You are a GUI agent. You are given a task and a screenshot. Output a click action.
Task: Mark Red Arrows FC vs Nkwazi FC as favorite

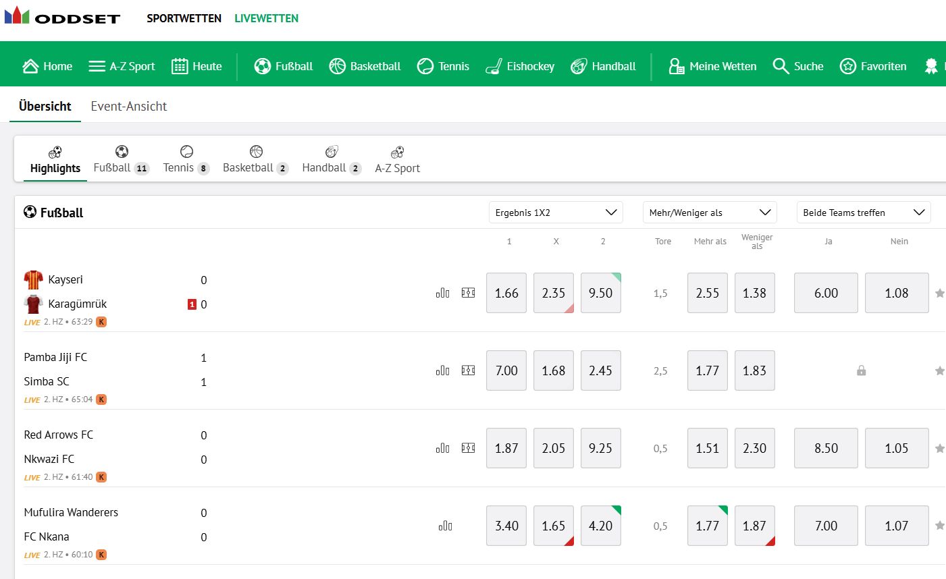coord(939,448)
